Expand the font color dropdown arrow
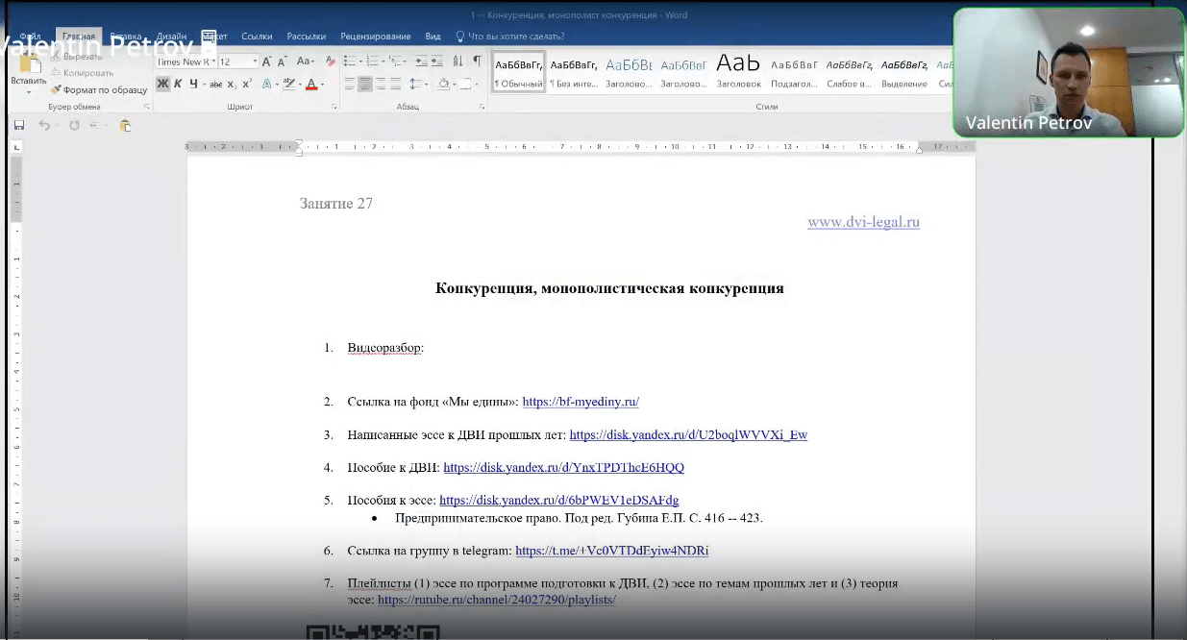Viewport: 1187px width, 640px height. (321, 85)
